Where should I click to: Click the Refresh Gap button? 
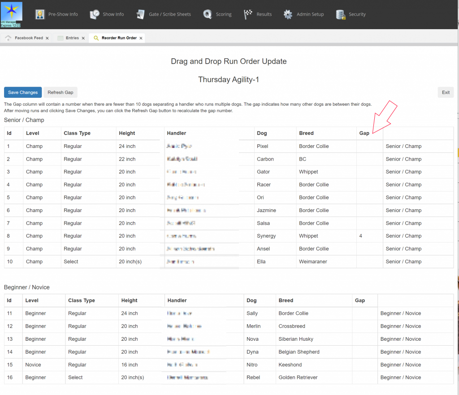pyautogui.click(x=60, y=92)
